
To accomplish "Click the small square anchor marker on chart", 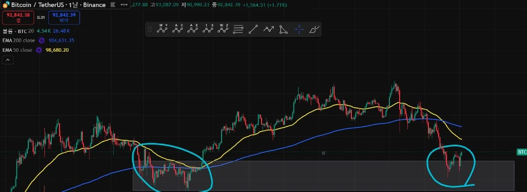I will [x=324, y=153].
